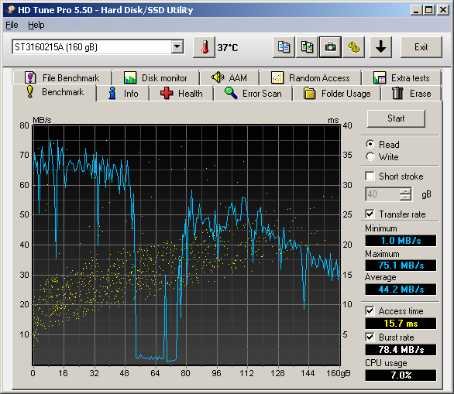
Task: Select Read mode radio button
Action: tap(370, 144)
